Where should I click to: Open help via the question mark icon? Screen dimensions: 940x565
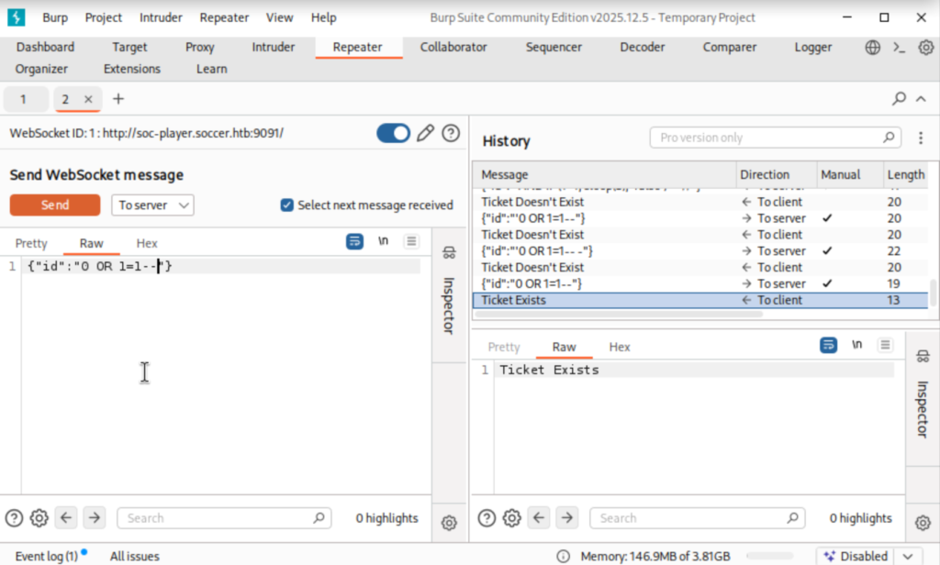click(x=451, y=132)
